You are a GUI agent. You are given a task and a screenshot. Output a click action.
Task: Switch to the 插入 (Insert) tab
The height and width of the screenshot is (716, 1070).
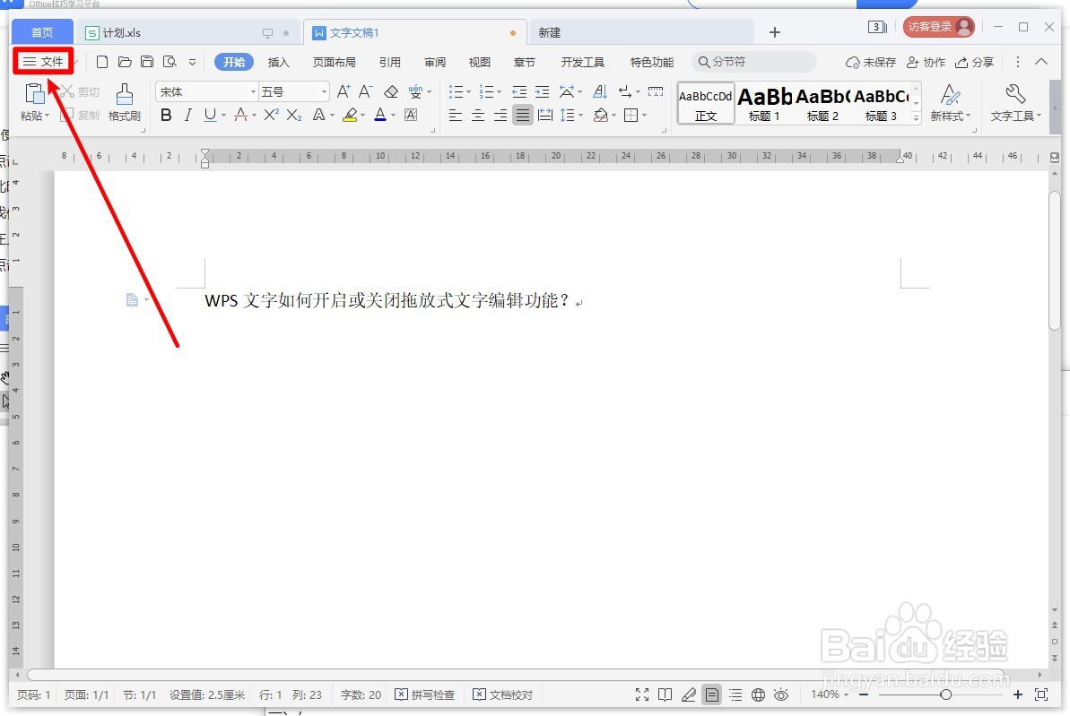[x=278, y=62]
